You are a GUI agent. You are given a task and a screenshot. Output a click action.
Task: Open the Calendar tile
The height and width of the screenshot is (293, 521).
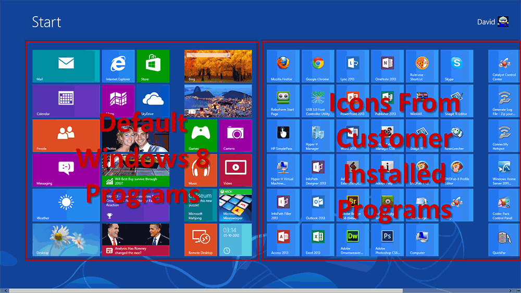[x=66, y=100]
